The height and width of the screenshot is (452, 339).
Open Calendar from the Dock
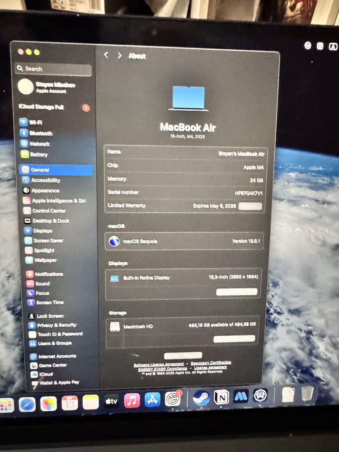click(x=70, y=403)
